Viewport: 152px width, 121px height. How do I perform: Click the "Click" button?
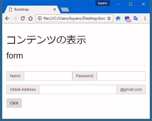click(14, 103)
